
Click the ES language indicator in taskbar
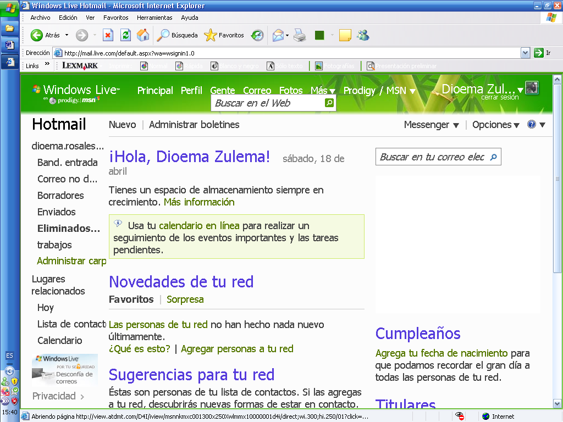[9, 356]
